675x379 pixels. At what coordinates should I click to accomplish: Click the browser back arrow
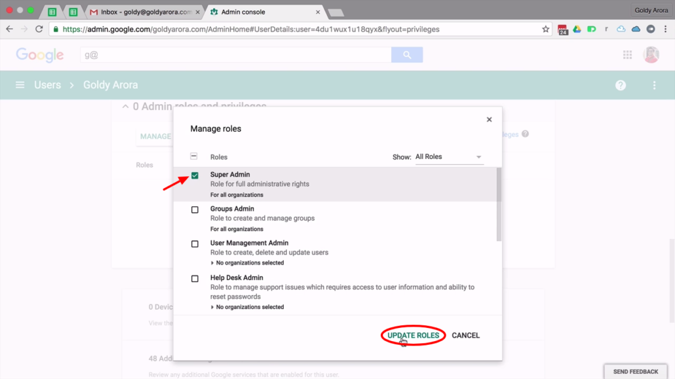pos(9,29)
